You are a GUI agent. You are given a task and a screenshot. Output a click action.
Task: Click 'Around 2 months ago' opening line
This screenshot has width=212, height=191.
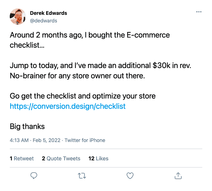point(90,35)
